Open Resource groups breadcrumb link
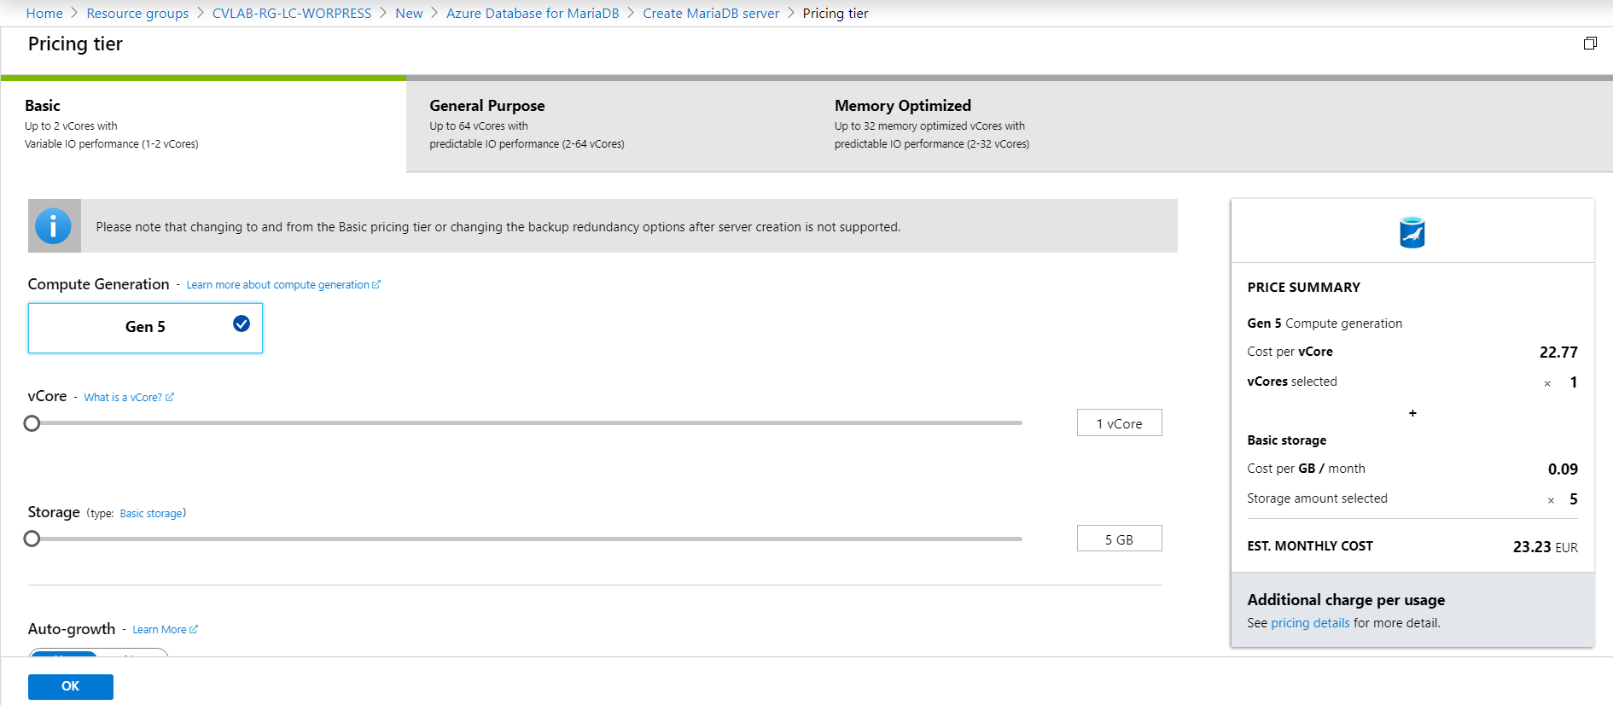Viewport: 1613px width, 705px height. (x=137, y=14)
